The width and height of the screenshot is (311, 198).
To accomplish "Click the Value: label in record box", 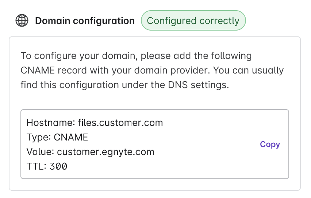I will pos(40,152).
